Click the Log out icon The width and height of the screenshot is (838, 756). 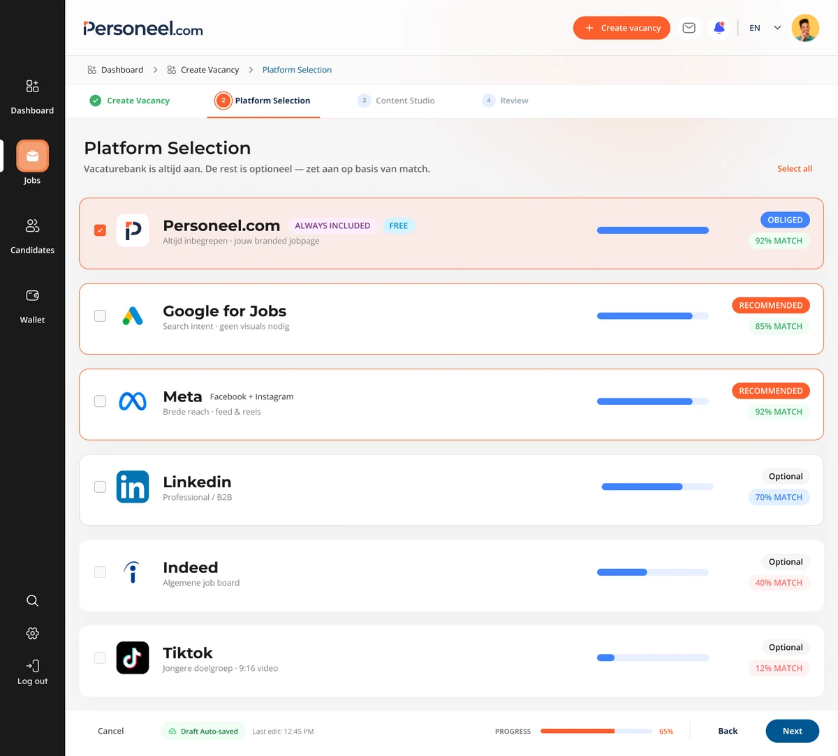point(32,665)
